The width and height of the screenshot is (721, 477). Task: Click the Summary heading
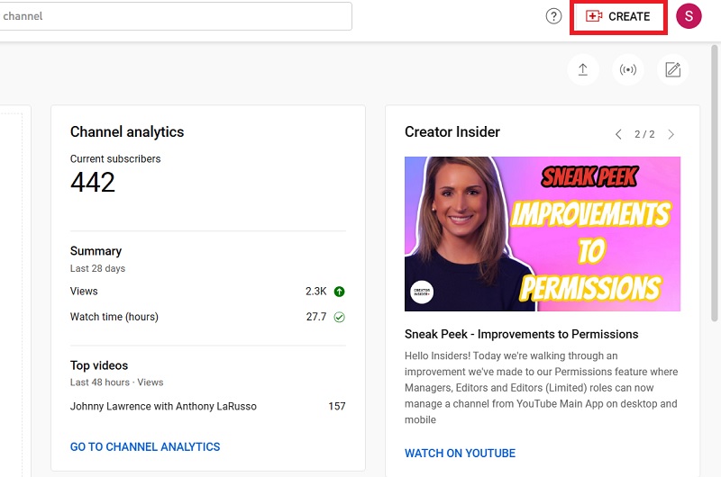coord(96,251)
